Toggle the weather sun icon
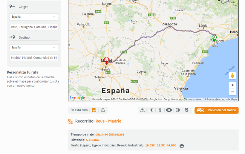245x154 pixels. coord(151,110)
